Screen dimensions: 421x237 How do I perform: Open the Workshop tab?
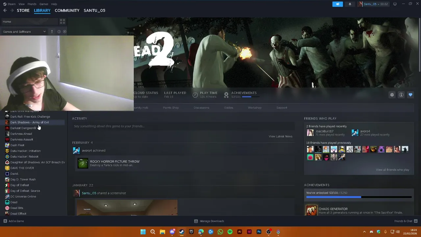[255, 108]
